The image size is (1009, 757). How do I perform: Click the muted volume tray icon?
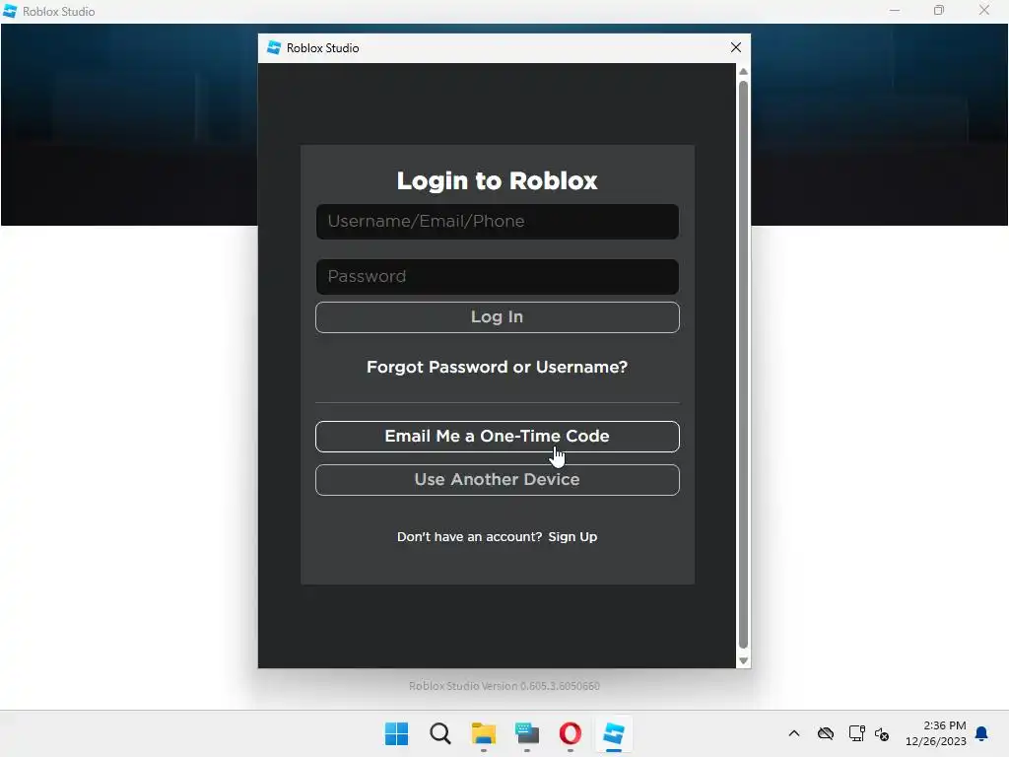click(882, 733)
